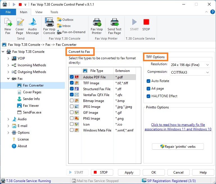This screenshot has width=216, height=184.
Task: Expand the E-mail tree node
Action: pos(8,126)
